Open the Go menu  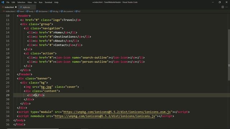[35, 3]
